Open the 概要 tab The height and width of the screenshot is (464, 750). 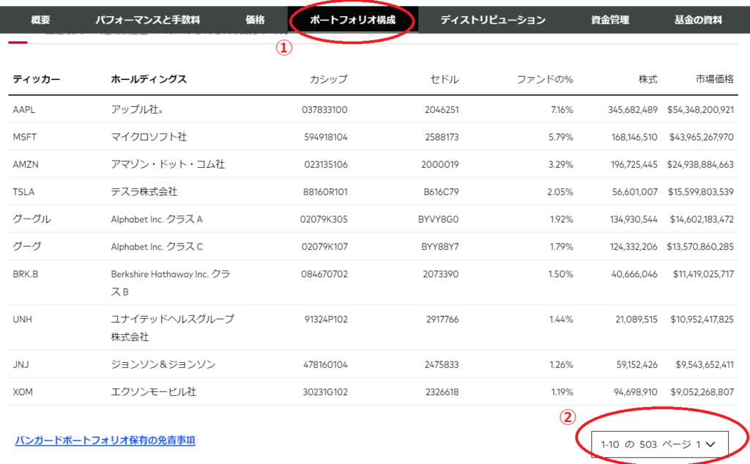(x=41, y=20)
